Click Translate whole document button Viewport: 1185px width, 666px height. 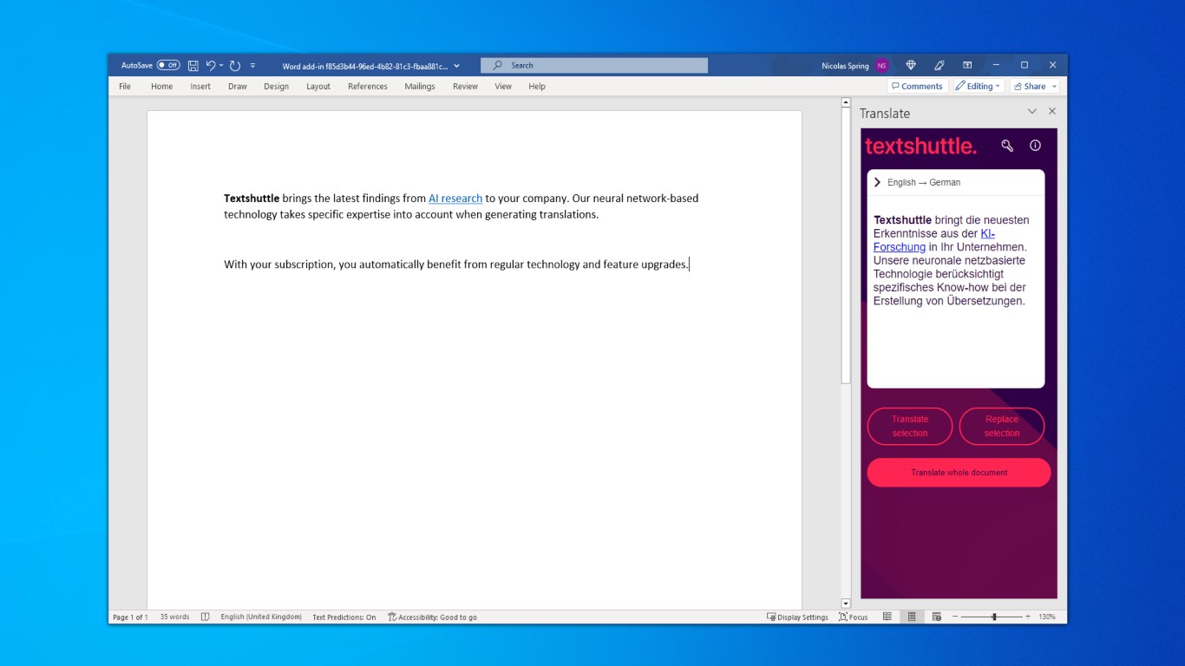(959, 473)
